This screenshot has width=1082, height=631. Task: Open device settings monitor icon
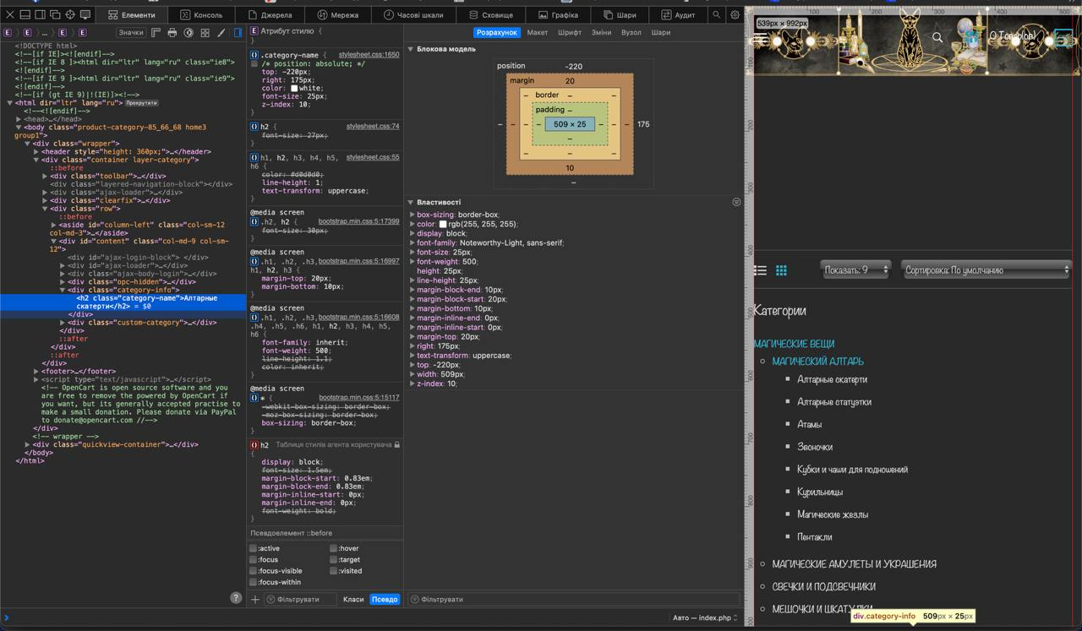(x=85, y=14)
